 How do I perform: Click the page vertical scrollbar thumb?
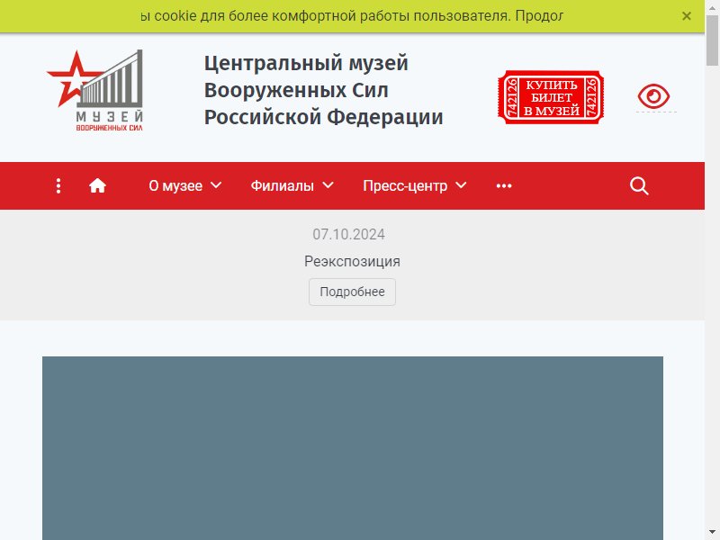pos(713,40)
